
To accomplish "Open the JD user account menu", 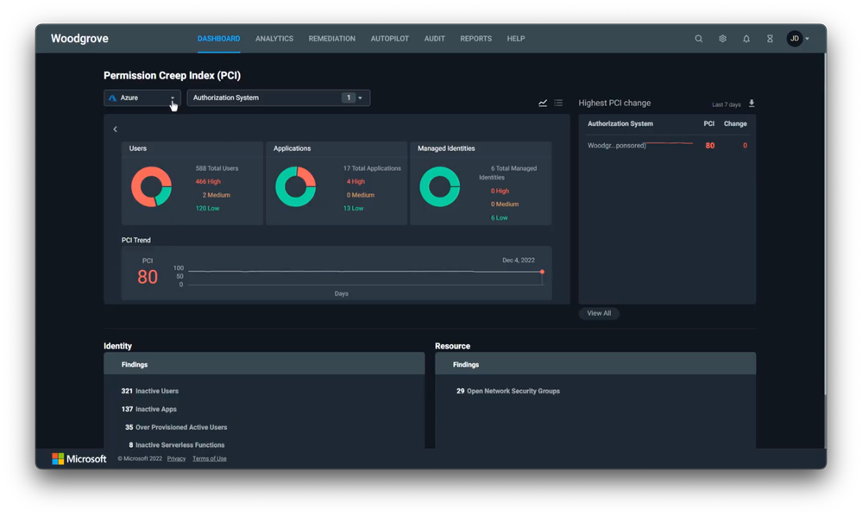I will pyautogui.click(x=797, y=39).
